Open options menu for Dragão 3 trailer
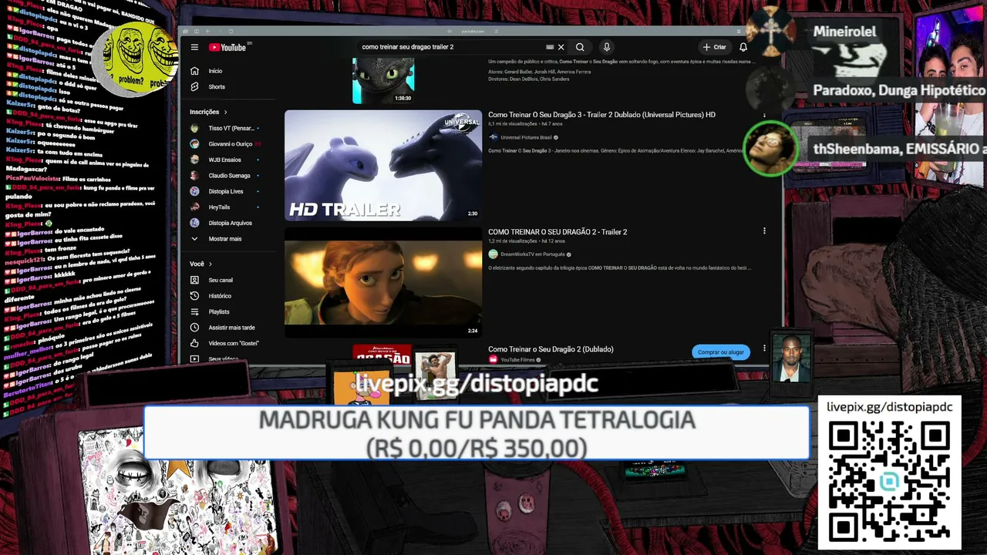The image size is (987, 555). tap(764, 116)
